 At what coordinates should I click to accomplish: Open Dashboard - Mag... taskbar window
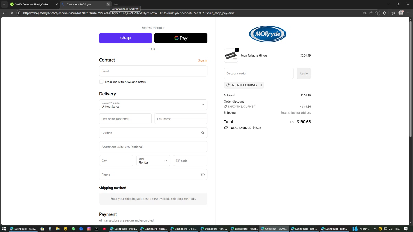coord(23,229)
